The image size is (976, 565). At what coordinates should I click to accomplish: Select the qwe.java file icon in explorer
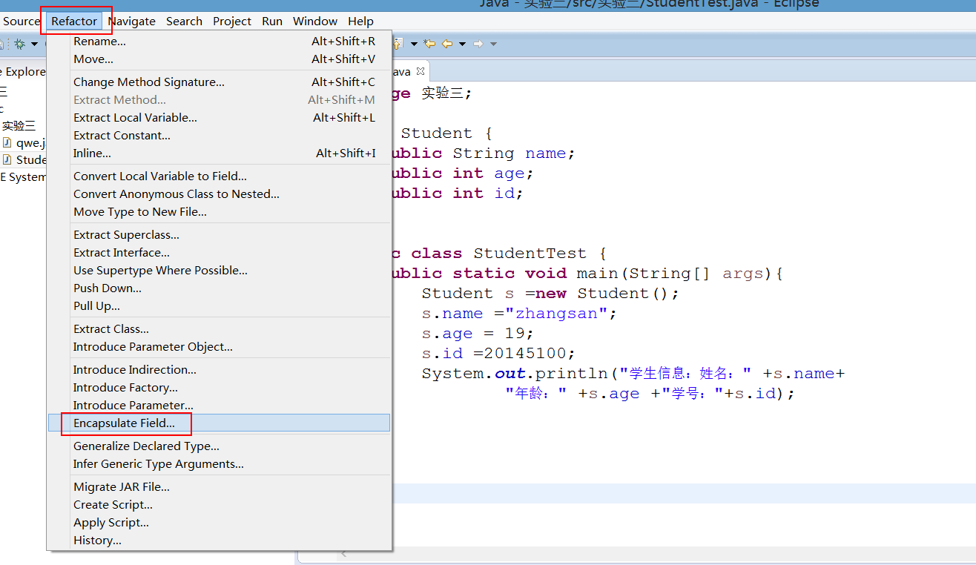click(x=7, y=143)
